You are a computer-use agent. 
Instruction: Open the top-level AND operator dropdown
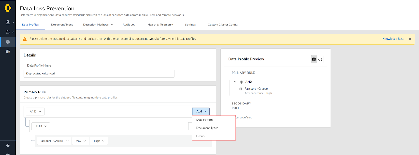coord(35,112)
